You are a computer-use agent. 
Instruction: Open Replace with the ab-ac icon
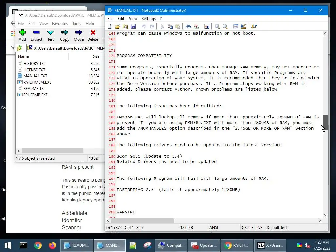click(x=196, y=26)
